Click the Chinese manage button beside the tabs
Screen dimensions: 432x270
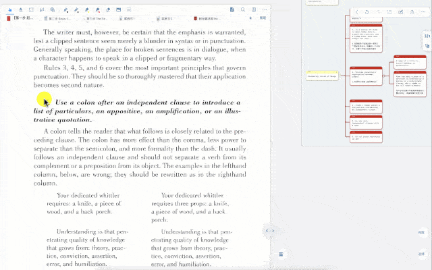click(263, 18)
